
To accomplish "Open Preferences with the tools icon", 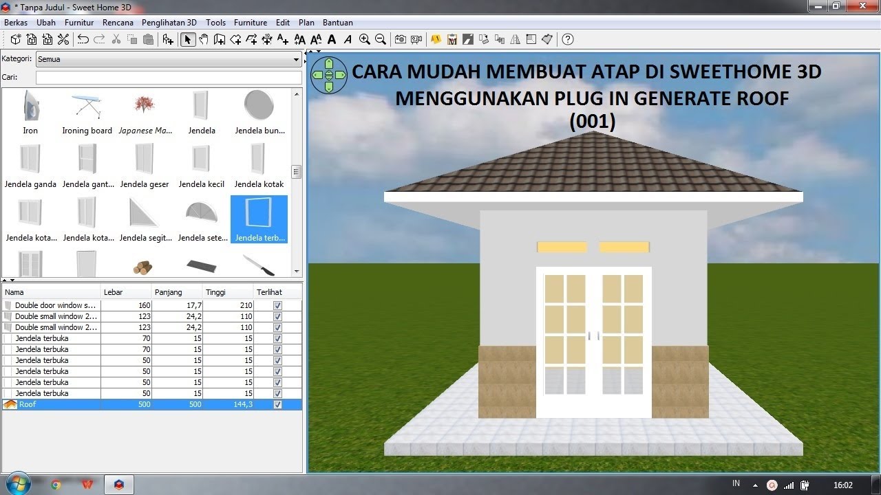I will pyautogui.click(x=63, y=39).
